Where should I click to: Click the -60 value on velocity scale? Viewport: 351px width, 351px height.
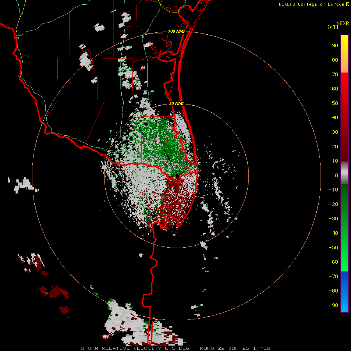pos(333,262)
